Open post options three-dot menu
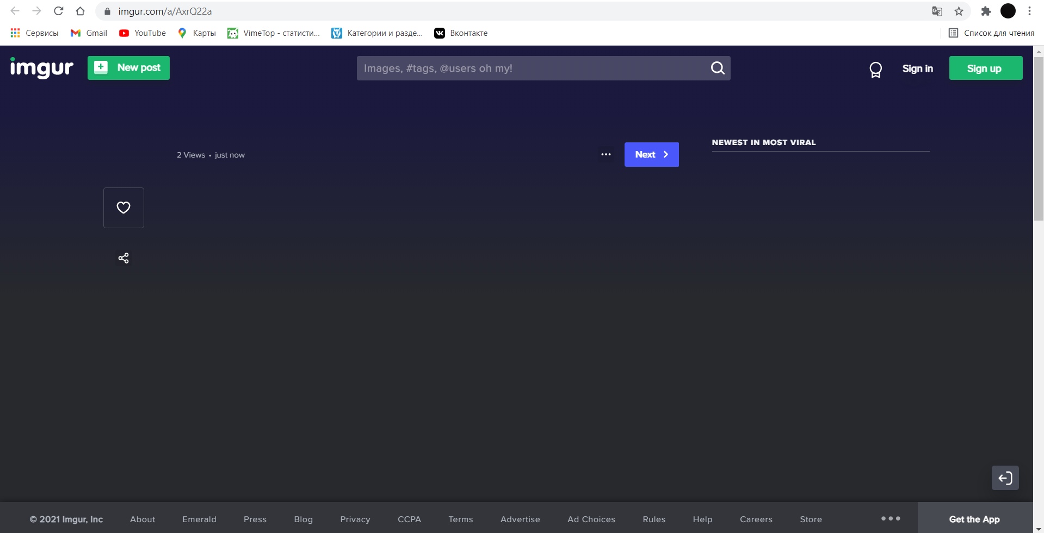Image resolution: width=1044 pixels, height=533 pixels. point(606,155)
